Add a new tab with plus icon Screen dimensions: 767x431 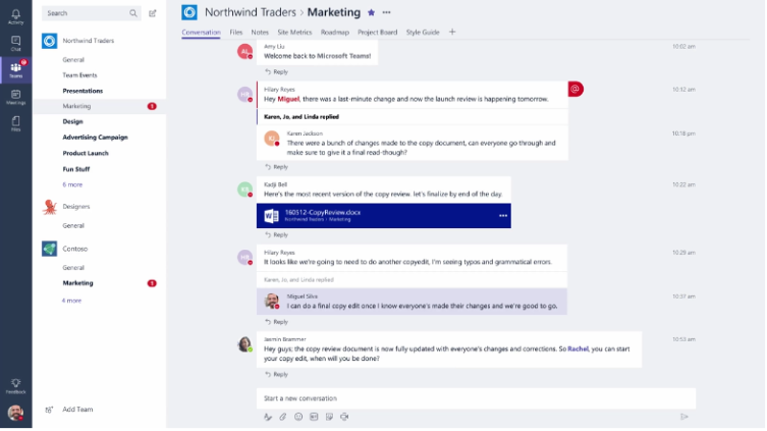pos(453,32)
